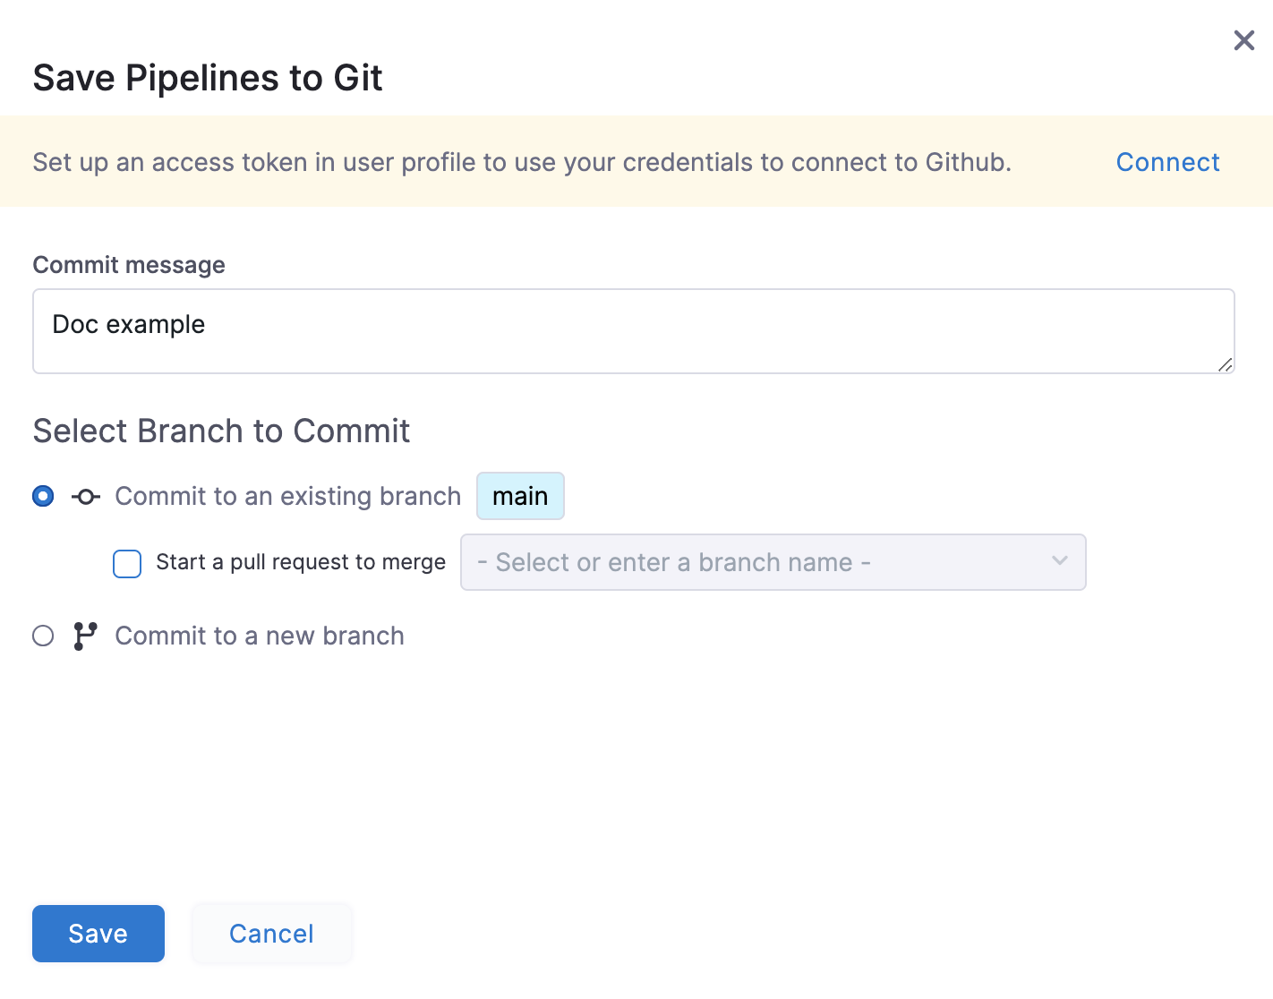
Task: Click the Connect link in the banner
Action: click(x=1167, y=162)
